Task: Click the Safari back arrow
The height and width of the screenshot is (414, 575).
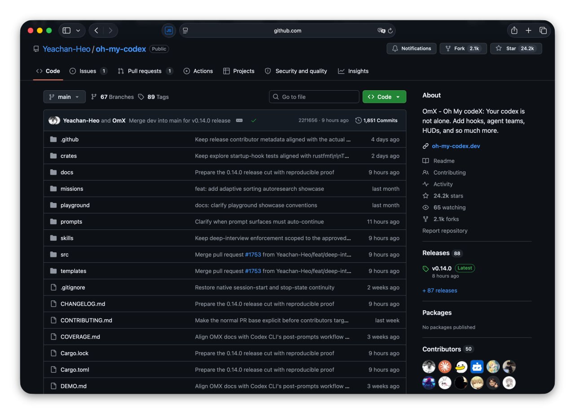Action: click(96, 31)
